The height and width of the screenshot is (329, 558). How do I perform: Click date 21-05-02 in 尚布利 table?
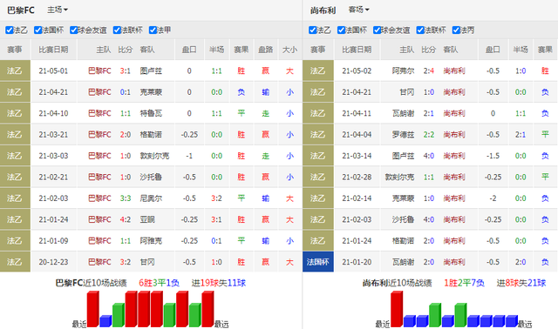coord(357,71)
